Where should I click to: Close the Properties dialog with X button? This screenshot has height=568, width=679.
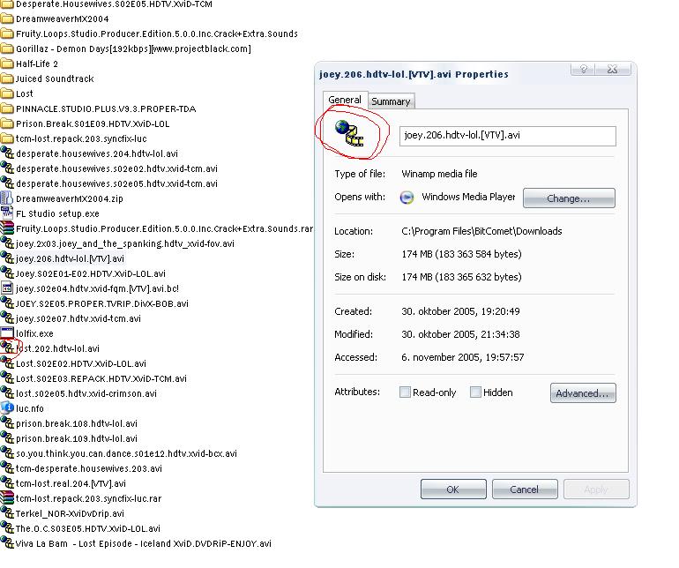(x=612, y=70)
